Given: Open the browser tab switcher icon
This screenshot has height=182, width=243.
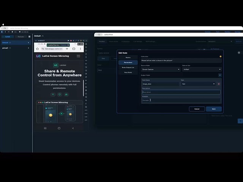Looking at the screenshot, I should click(x=74, y=49).
